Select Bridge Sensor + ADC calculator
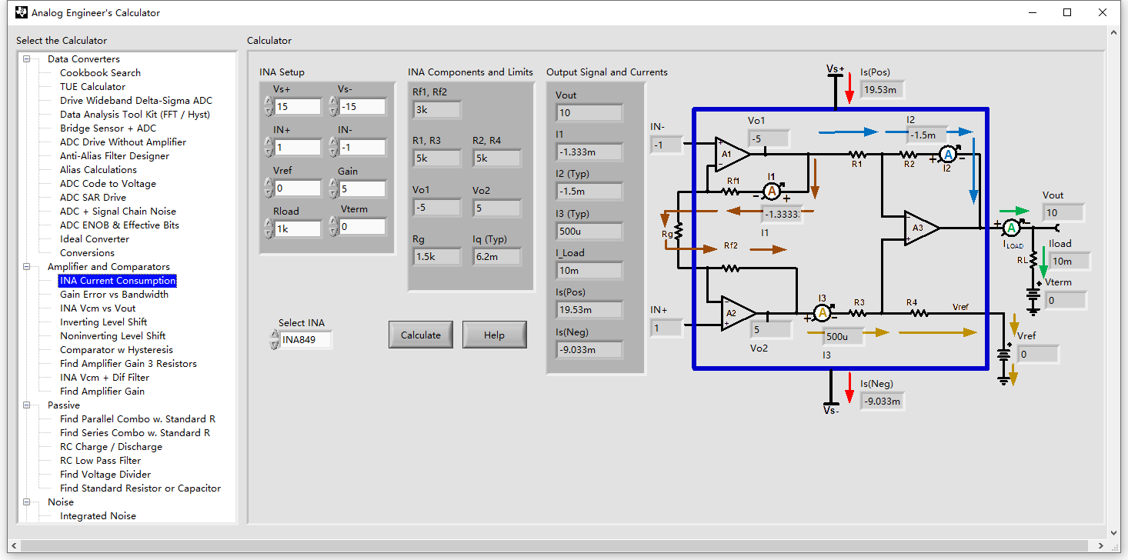This screenshot has height=560, width=1128. (108, 128)
